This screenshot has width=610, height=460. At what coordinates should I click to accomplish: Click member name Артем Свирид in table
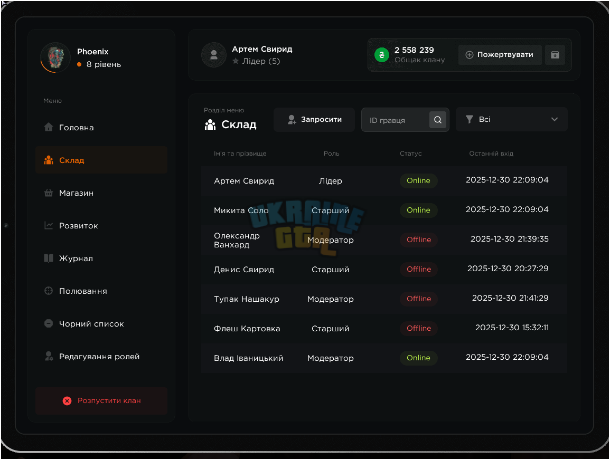(x=244, y=181)
